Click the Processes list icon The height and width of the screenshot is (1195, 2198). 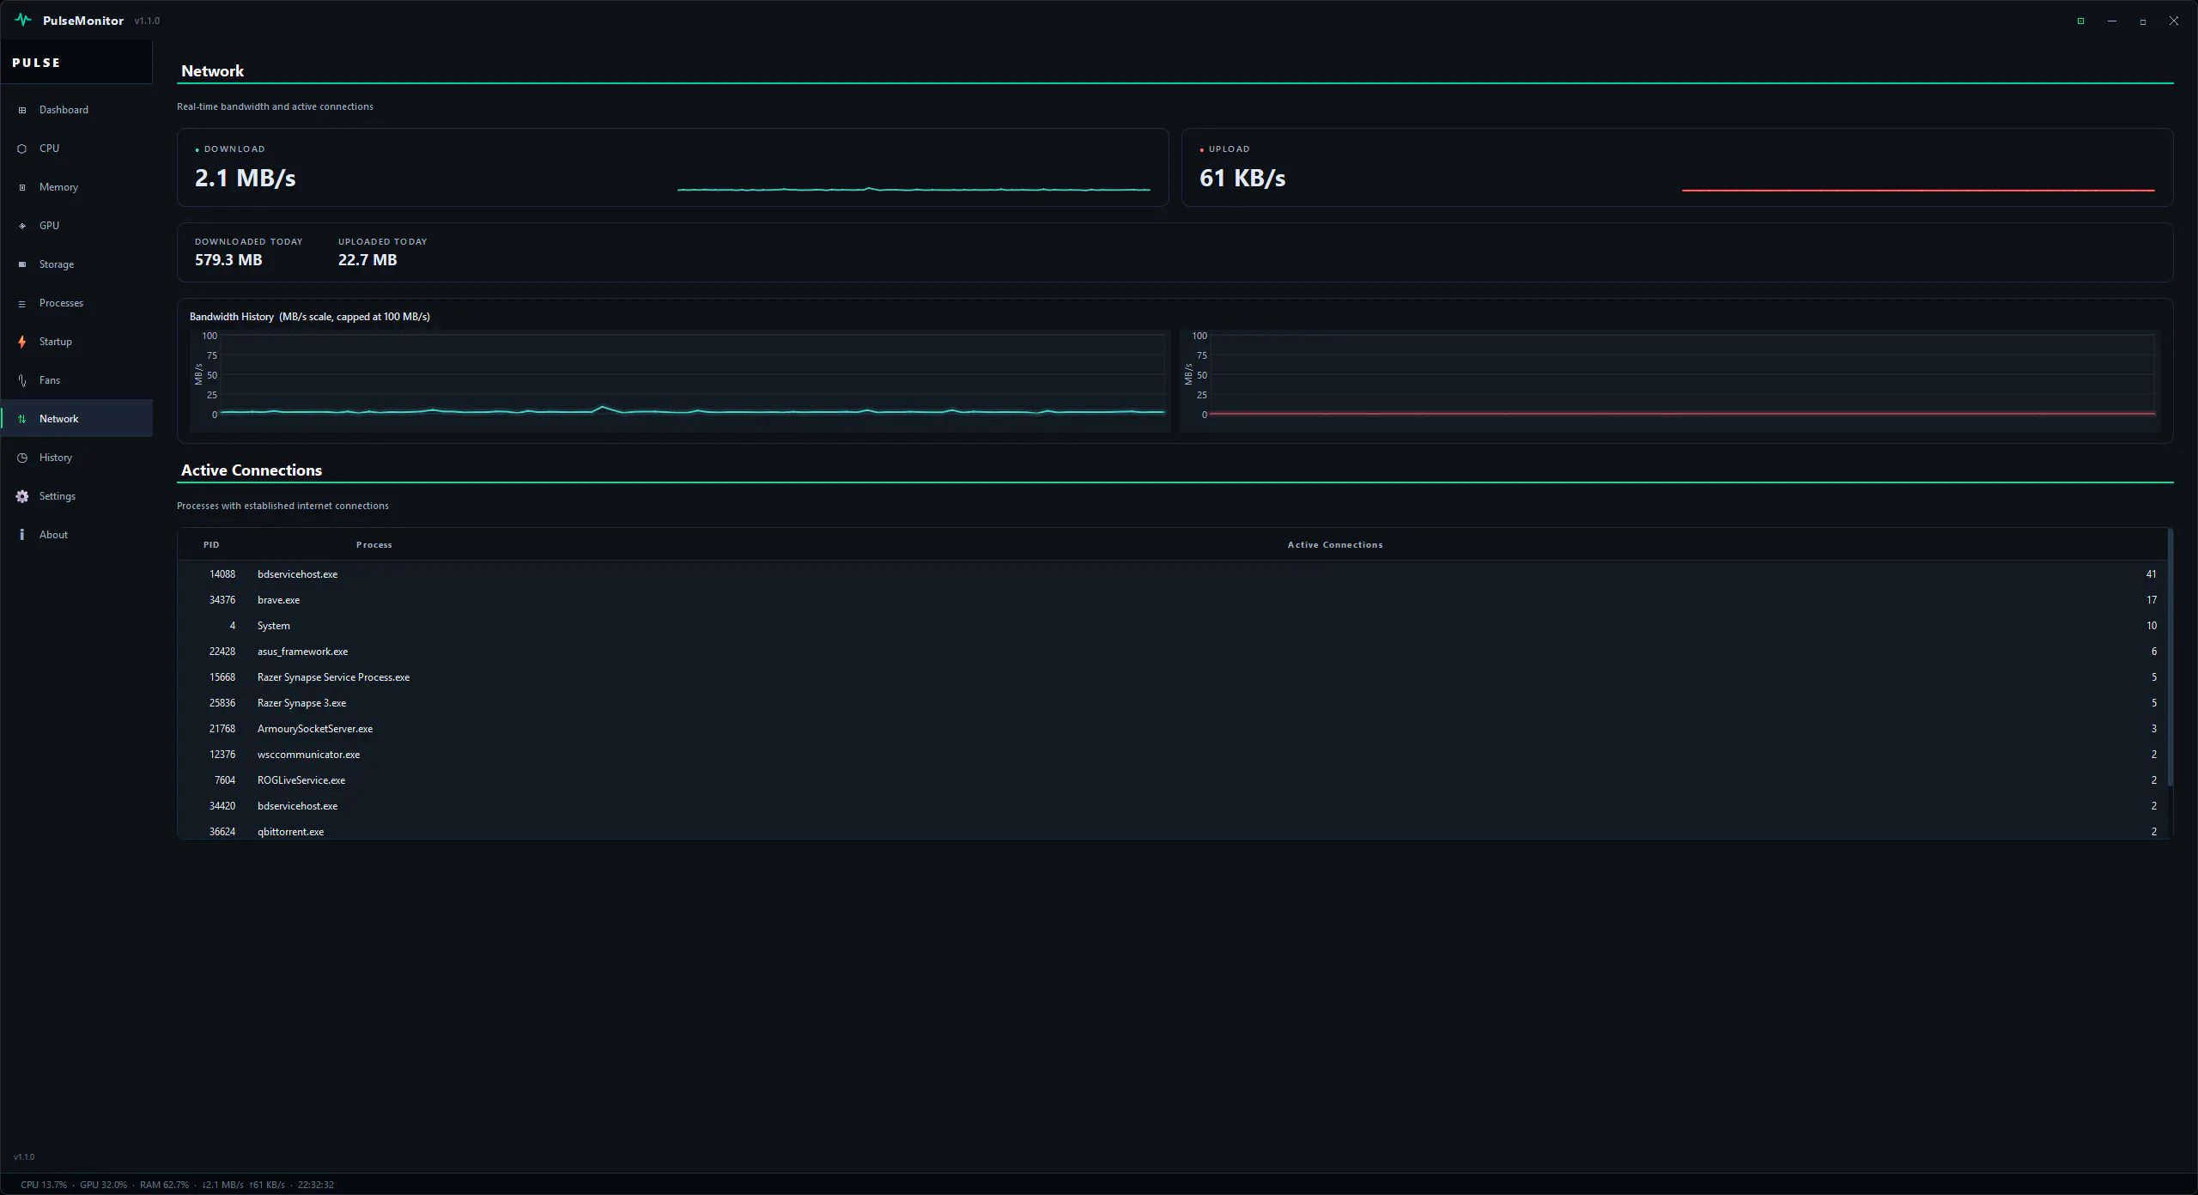22,303
